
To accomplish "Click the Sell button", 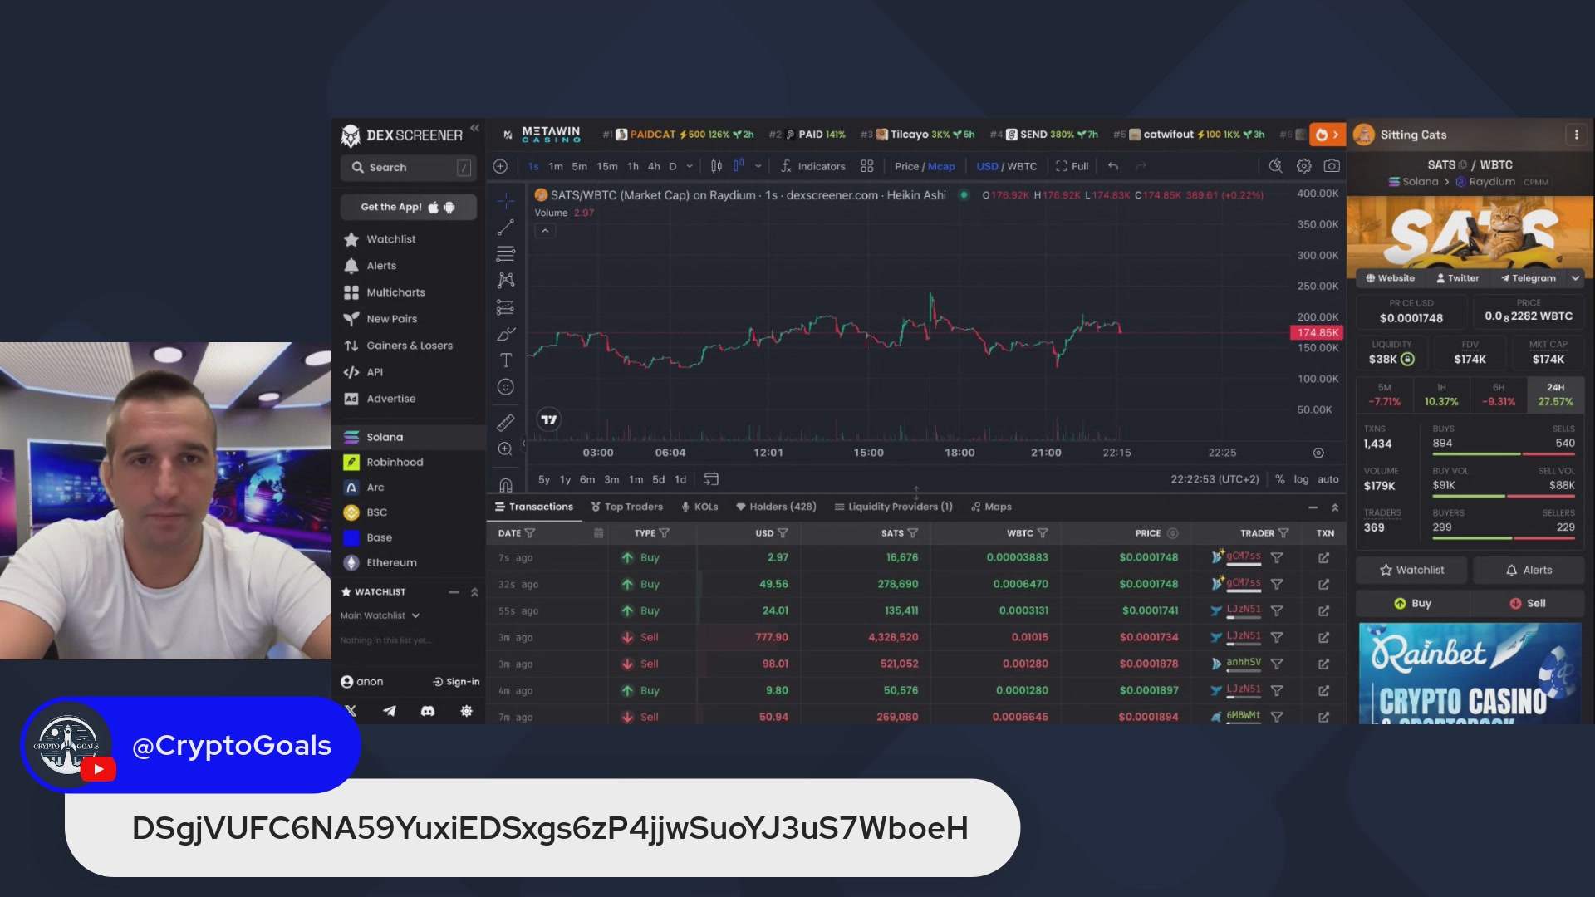I will [1528, 604].
